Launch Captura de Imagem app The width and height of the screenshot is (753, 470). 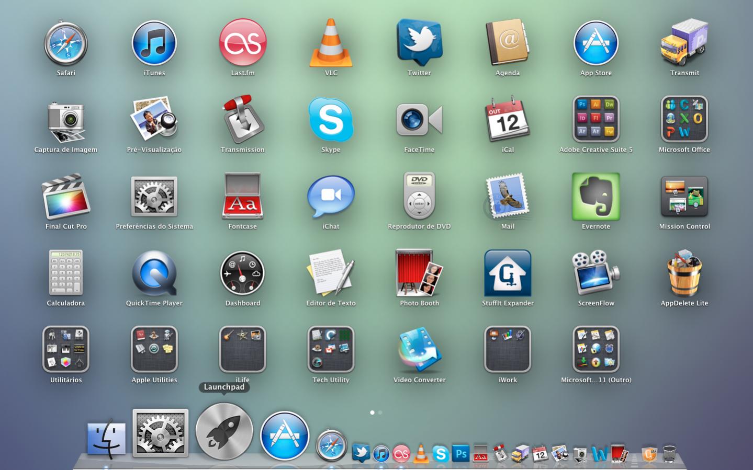pos(65,121)
